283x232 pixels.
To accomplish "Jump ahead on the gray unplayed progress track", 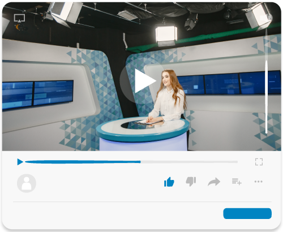I will click(x=189, y=162).
